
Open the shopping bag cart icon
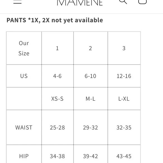coord(142,2)
